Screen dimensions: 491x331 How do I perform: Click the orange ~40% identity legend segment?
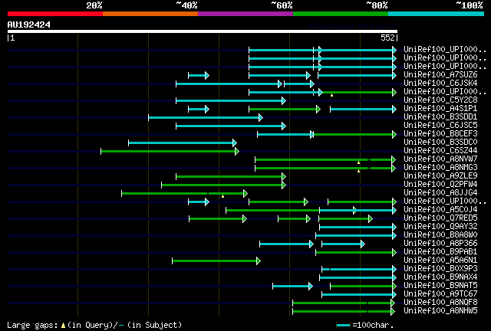tap(150, 14)
